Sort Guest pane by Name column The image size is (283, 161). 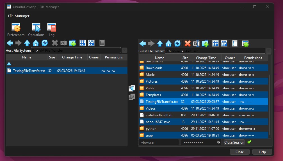click(x=159, y=58)
